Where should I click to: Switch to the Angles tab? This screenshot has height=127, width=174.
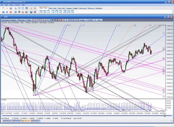[x=75, y=8]
